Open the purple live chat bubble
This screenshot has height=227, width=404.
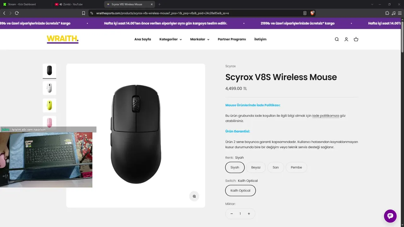(x=390, y=216)
